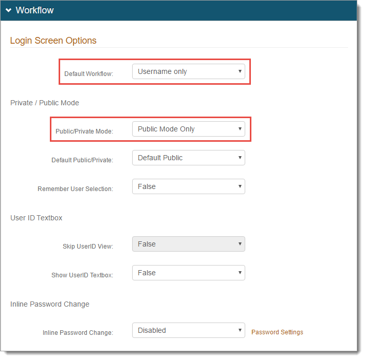Click the greyed-out Skip UserID View dropdown

click(x=188, y=244)
